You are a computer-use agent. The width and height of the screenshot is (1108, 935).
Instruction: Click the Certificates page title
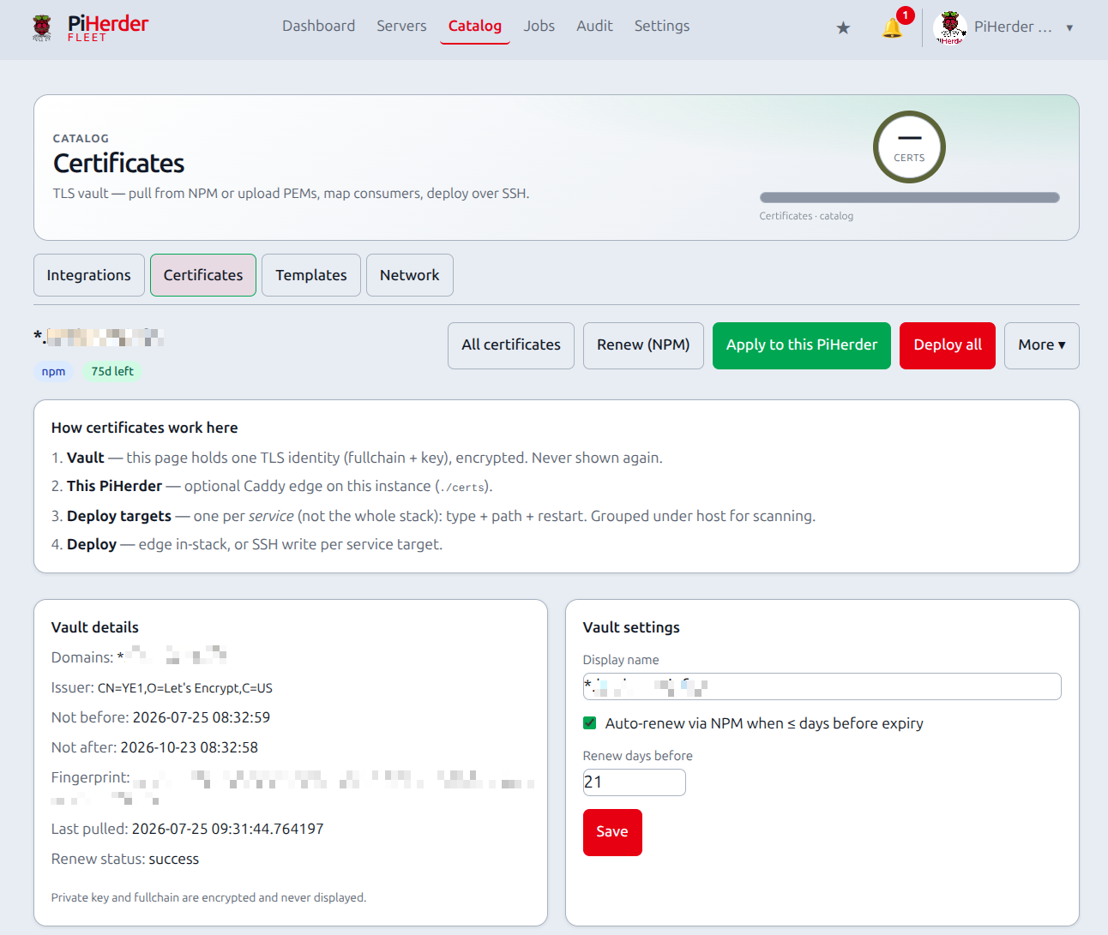pyautogui.click(x=119, y=163)
